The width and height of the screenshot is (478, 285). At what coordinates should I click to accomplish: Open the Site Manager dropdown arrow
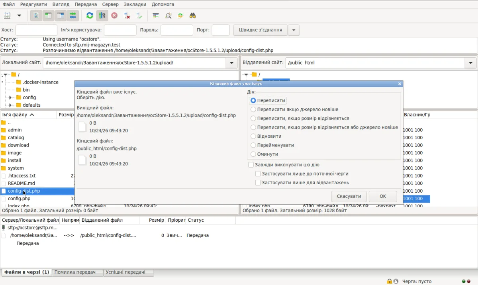coord(19,16)
